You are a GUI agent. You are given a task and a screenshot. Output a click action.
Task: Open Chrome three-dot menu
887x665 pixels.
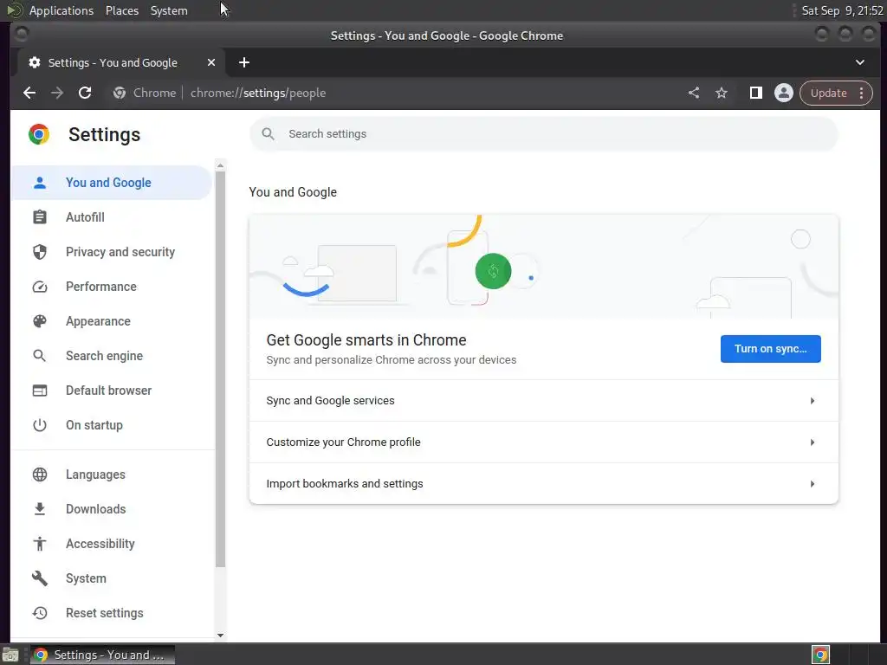(862, 93)
